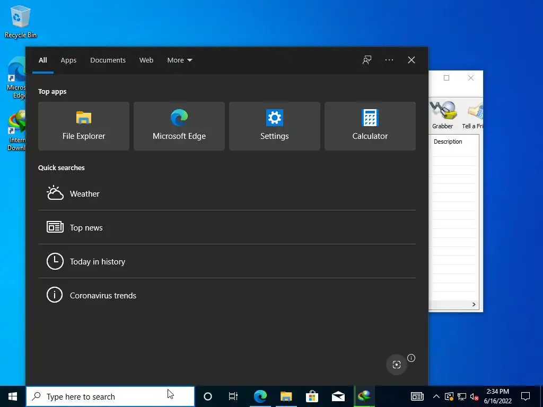Select the Microsoft Edge desktop shortcut

point(16,78)
